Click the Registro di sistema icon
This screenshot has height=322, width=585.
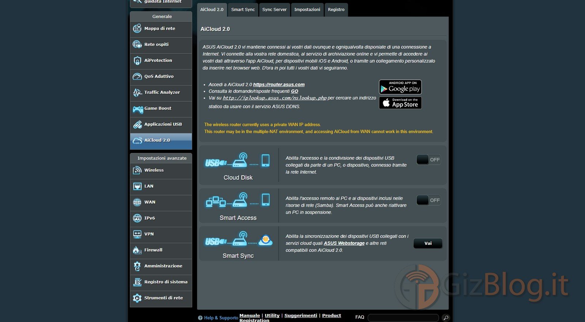(137, 282)
